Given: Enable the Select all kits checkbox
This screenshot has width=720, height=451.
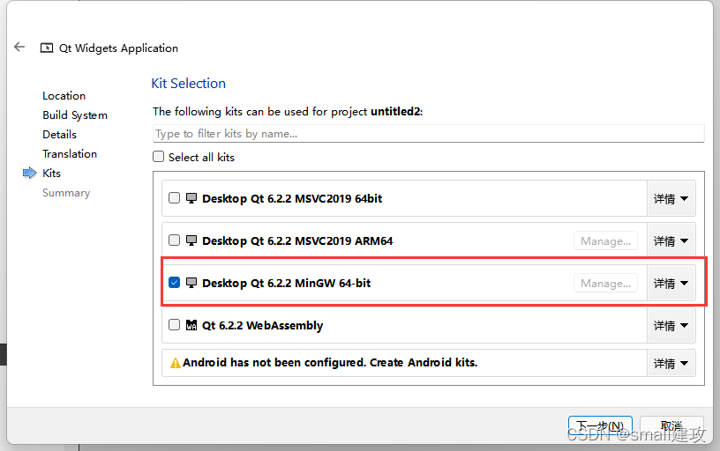Looking at the screenshot, I should point(159,157).
